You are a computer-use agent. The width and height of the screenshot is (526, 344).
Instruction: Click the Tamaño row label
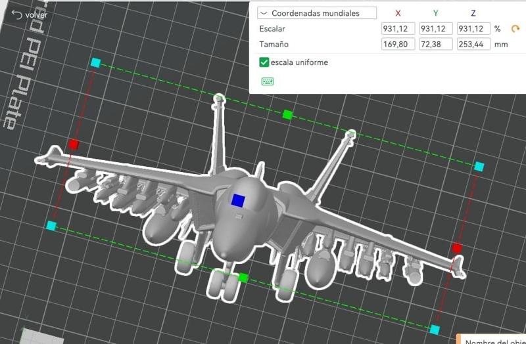(274, 44)
